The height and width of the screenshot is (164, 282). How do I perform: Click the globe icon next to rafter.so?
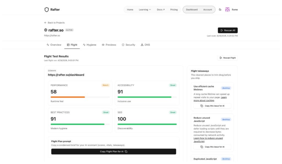(x=46, y=30)
